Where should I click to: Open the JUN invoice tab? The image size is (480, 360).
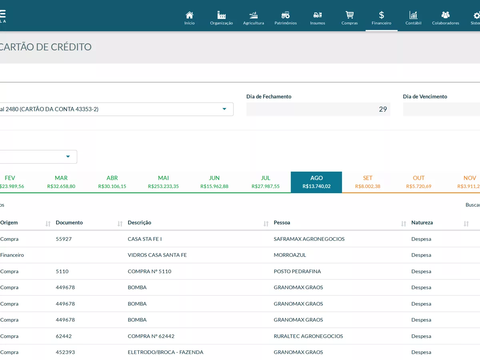214,182
